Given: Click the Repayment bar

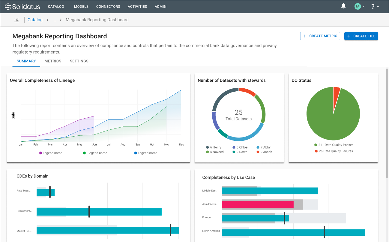Looking at the screenshot, I should click(99, 212).
